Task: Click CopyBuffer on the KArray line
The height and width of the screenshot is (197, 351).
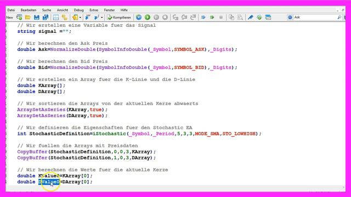Action: tap(32, 152)
